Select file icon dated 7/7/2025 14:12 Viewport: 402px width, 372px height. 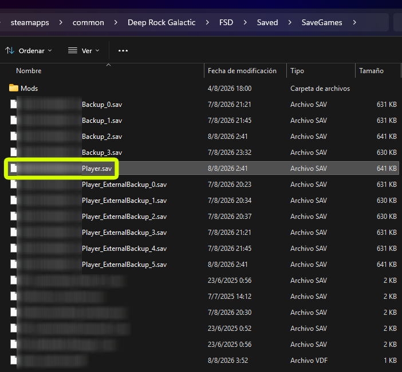tap(14, 296)
